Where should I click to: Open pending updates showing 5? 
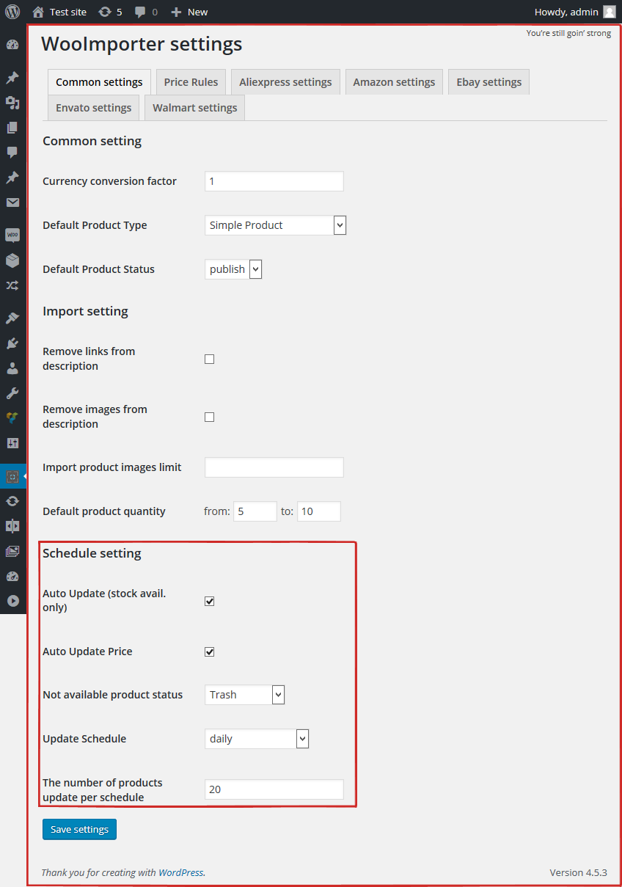click(x=110, y=12)
